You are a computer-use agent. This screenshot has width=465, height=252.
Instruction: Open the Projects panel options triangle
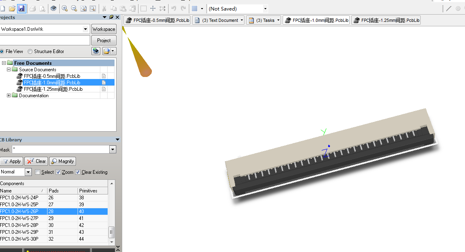click(x=104, y=17)
